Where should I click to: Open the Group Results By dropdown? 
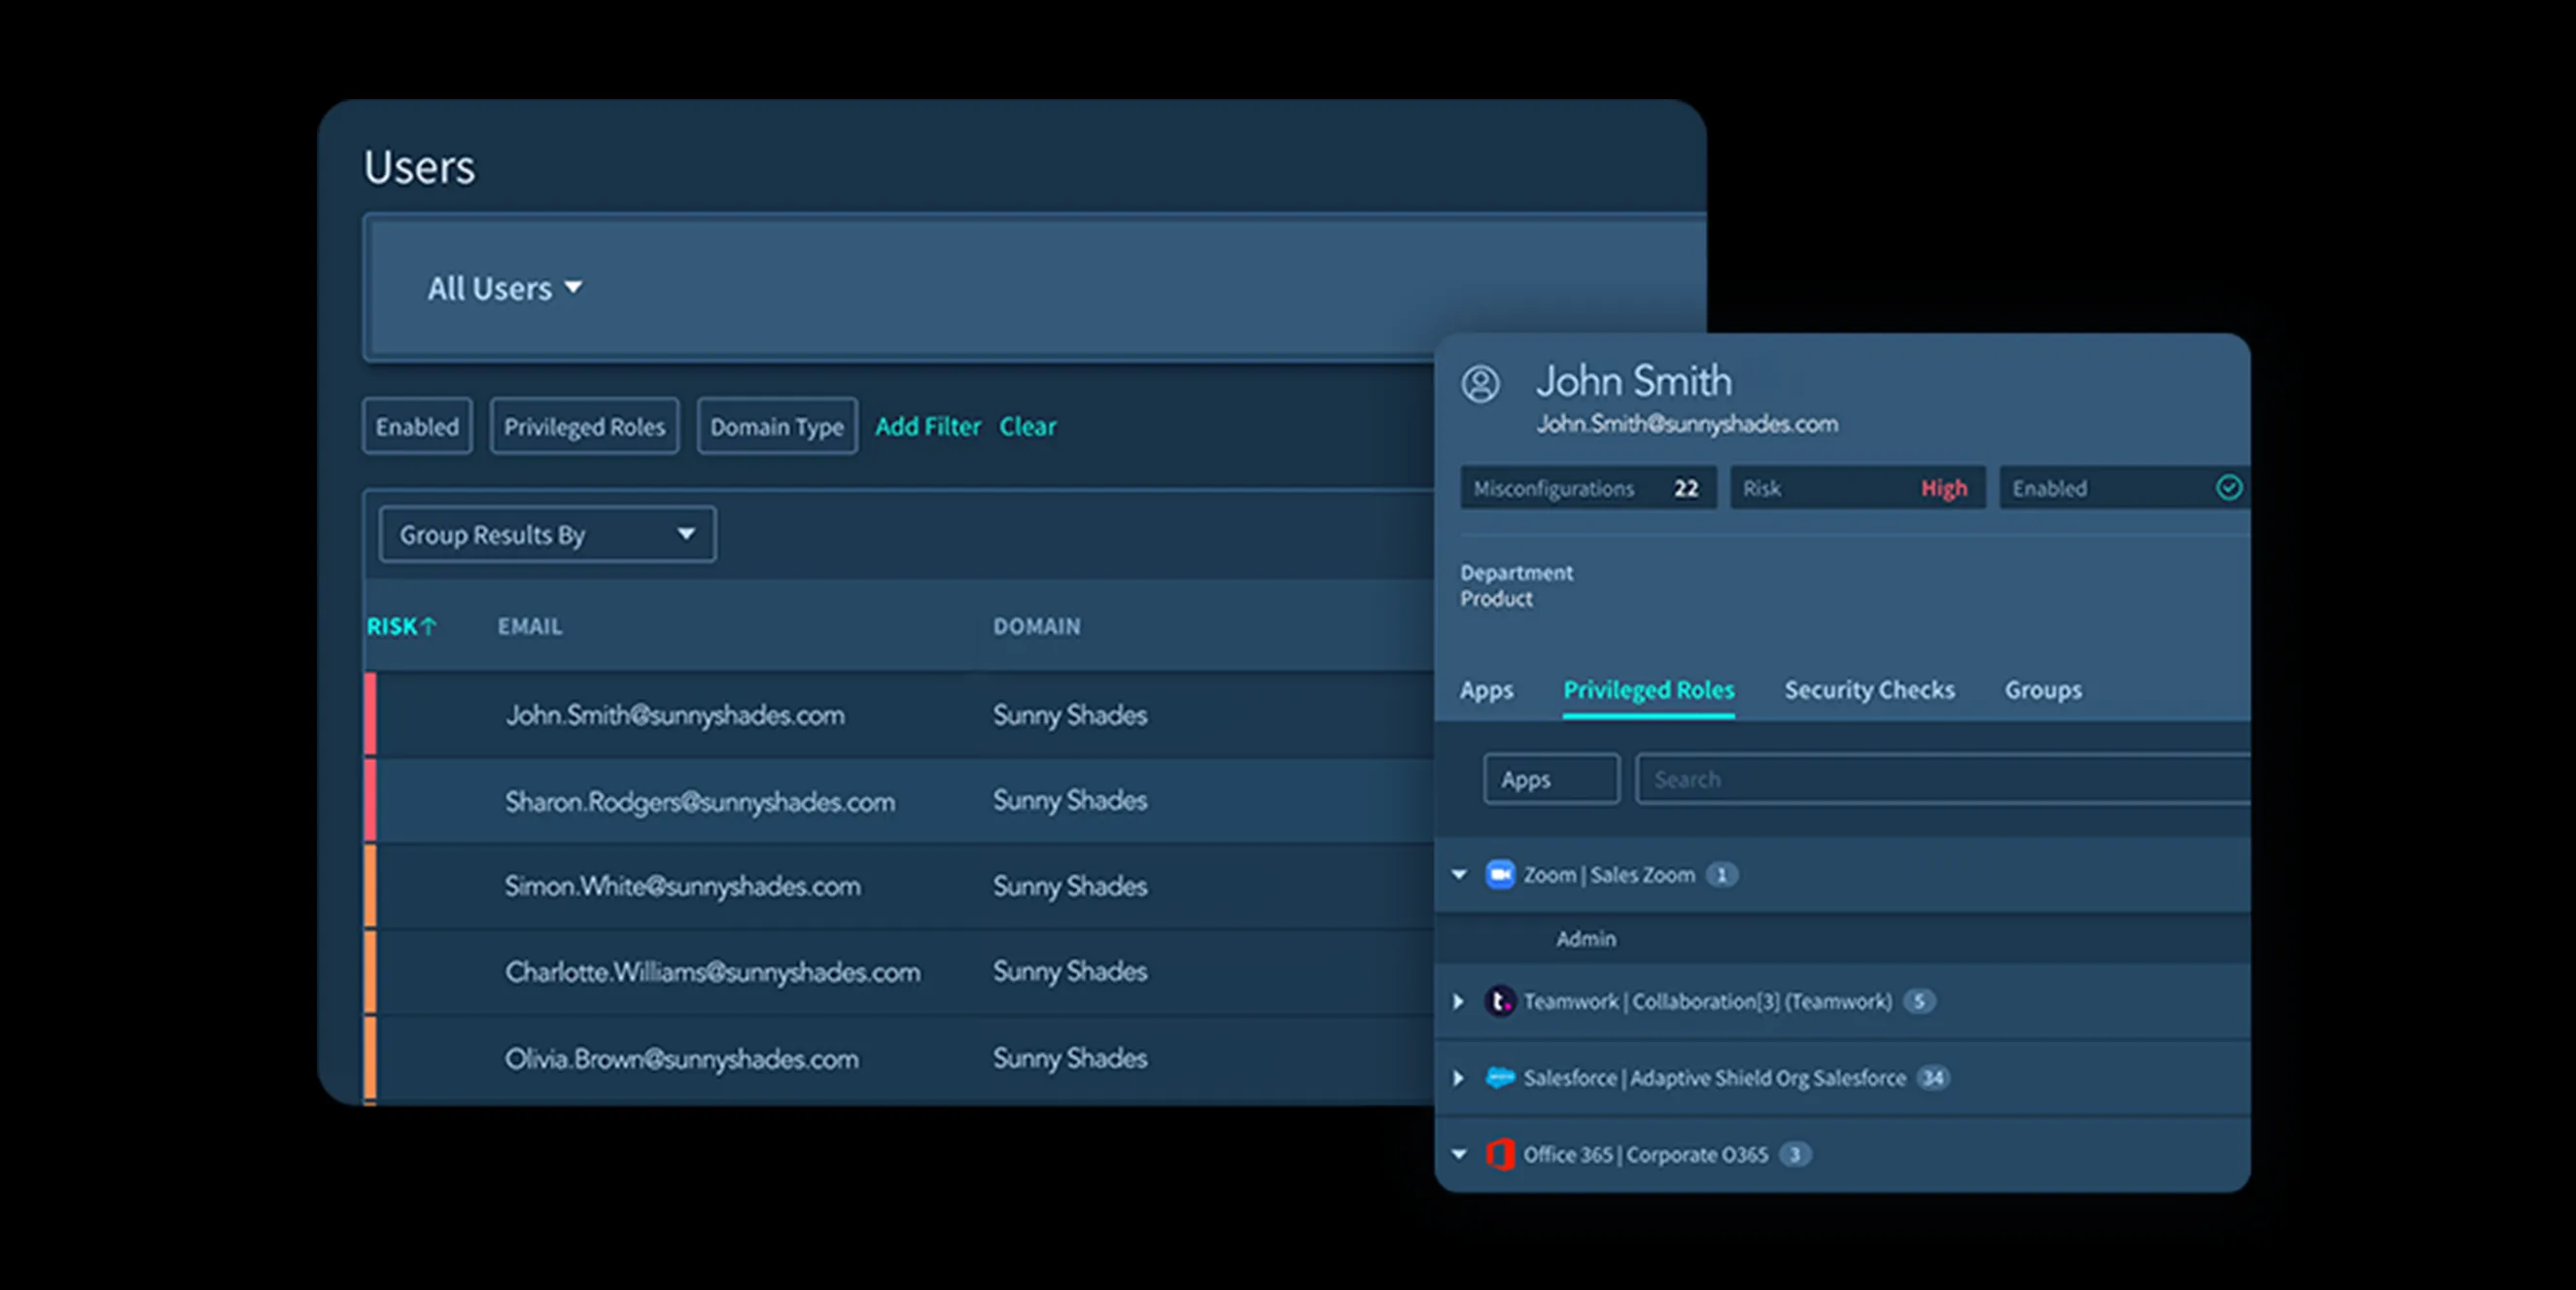(x=547, y=535)
